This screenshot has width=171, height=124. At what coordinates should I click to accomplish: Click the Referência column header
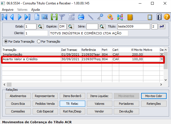point(91,50)
